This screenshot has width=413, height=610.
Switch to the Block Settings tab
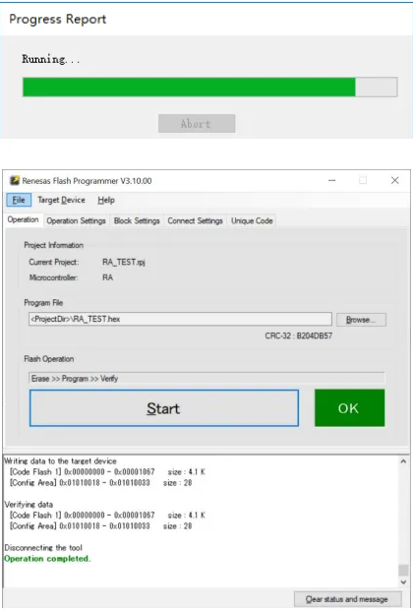pos(137,221)
